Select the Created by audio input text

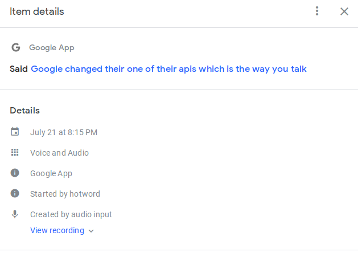pos(71,214)
